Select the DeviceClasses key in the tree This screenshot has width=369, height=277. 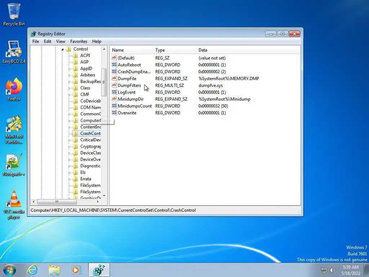90,153
